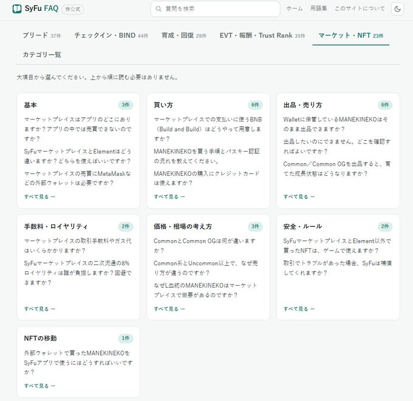Viewport: 413px width, 401px height.
Task: Open question about using externally bought MANEKINEKO
Action: [x=78, y=362]
